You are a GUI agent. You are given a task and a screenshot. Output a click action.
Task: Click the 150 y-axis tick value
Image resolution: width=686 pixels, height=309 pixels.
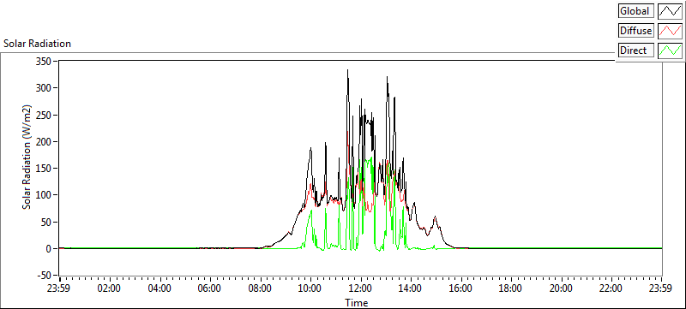tap(43, 169)
